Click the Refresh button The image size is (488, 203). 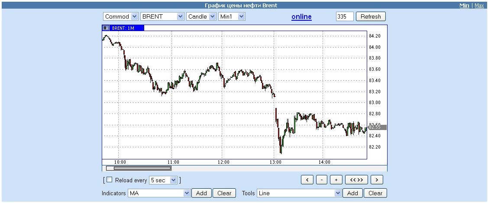(370, 16)
